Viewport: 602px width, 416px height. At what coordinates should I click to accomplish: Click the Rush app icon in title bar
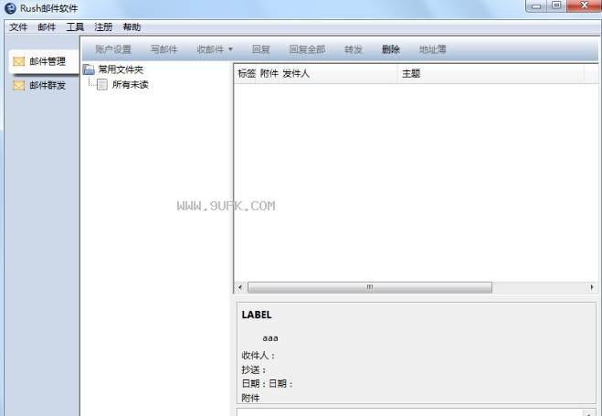tap(10, 8)
